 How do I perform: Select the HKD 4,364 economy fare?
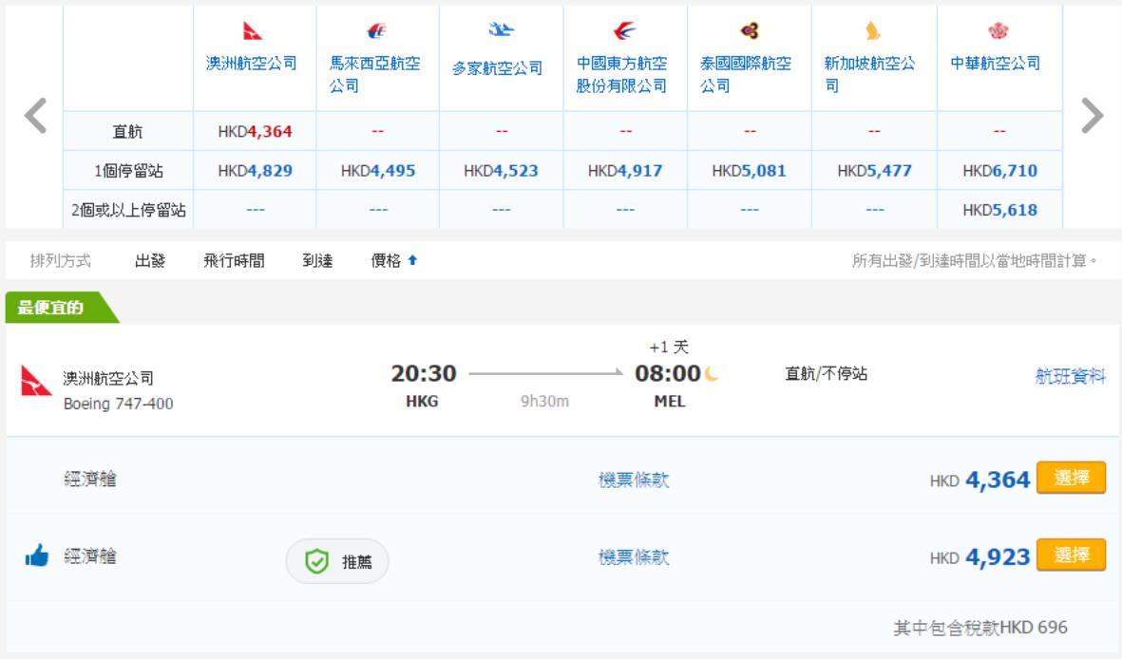tap(1071, 479)
